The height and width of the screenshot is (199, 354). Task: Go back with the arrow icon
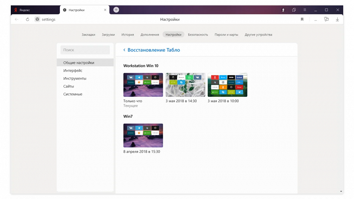tap(17, 20)
